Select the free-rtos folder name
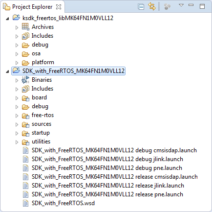Image resolution: width=212 pixels, height=212 pixels. click(x=42, y=115)
